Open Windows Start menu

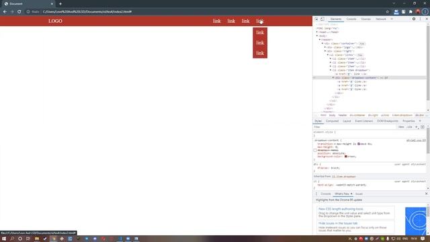tap(4, 239)
